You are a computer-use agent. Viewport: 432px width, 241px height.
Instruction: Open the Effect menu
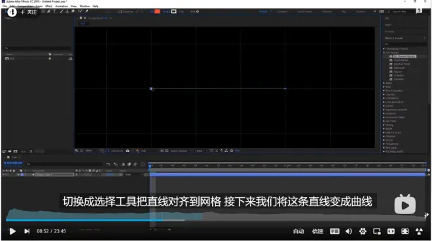pyautogui.click(x=49, y=6)
